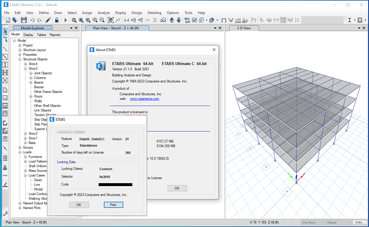The image size is (369, 227).
Task: Select the Pan hand tool
Action: 111,20
